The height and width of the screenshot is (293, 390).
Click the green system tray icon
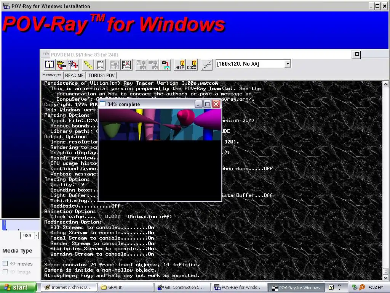point(355,287)
